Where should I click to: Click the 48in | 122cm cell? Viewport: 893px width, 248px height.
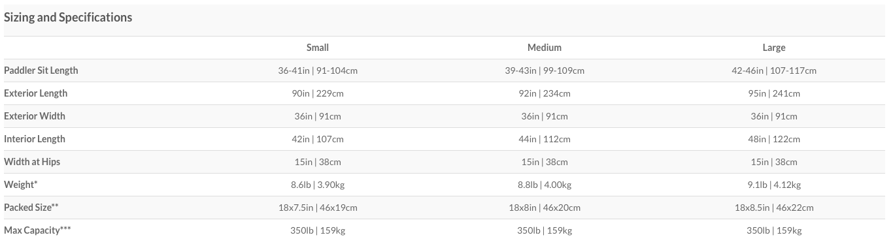pyautogui.click(x=774, y=139)
